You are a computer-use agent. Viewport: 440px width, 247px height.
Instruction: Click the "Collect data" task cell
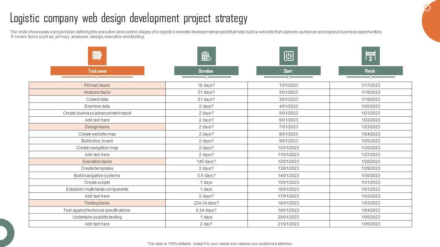(x=97, y=99)
